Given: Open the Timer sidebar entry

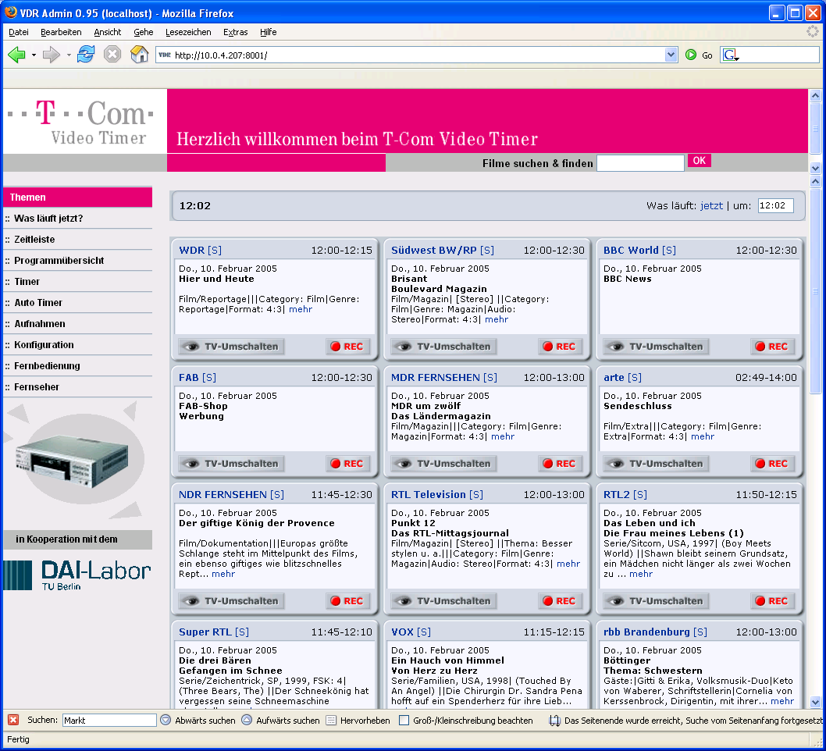Looking at the screenshot, I should coord(27,281).
